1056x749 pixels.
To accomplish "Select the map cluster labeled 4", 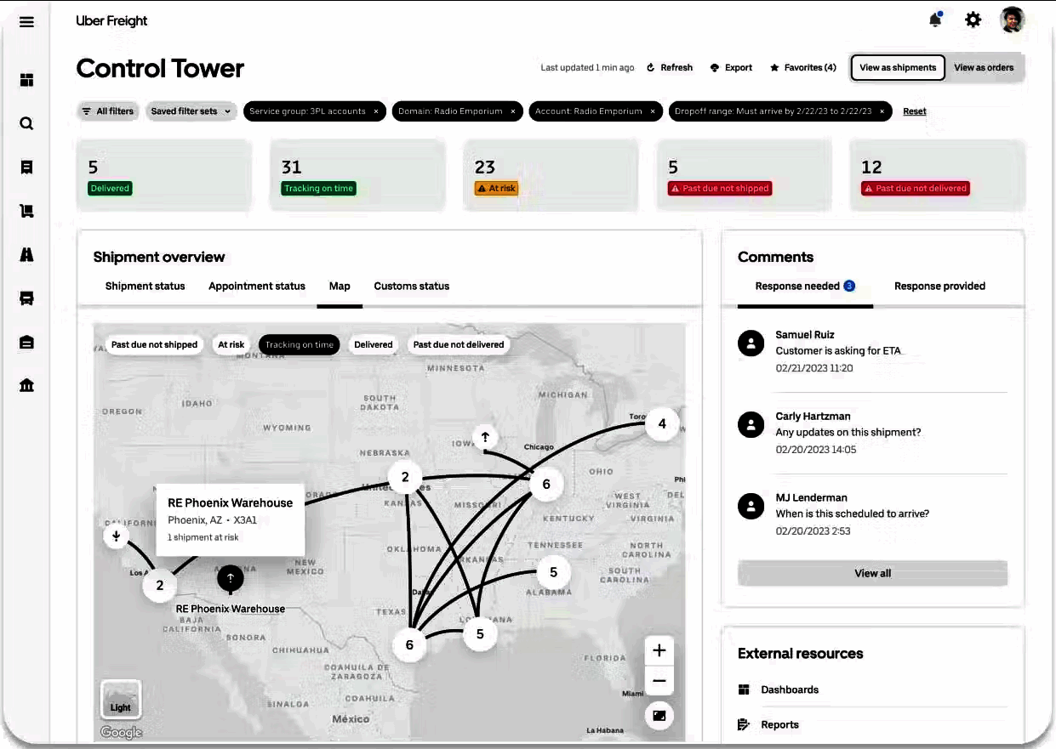I will (x=662, y=423).
